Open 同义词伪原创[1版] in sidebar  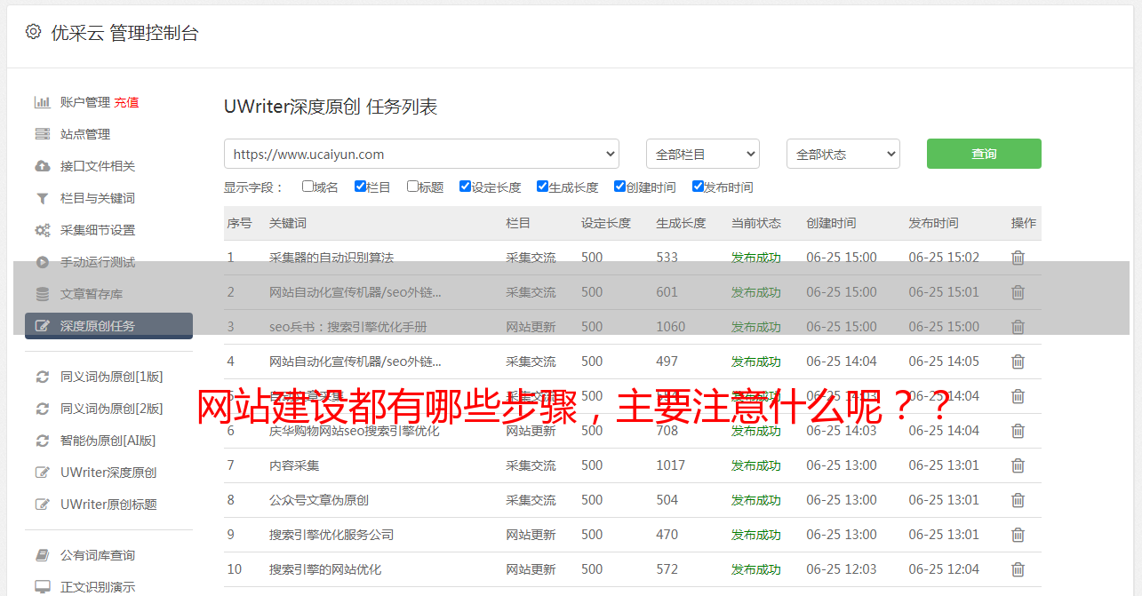click(111, 377)
